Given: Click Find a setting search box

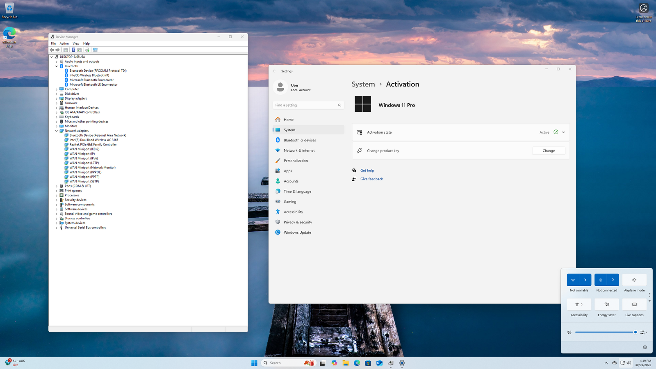Looking at the screenshot, I should tap(308, 105).
